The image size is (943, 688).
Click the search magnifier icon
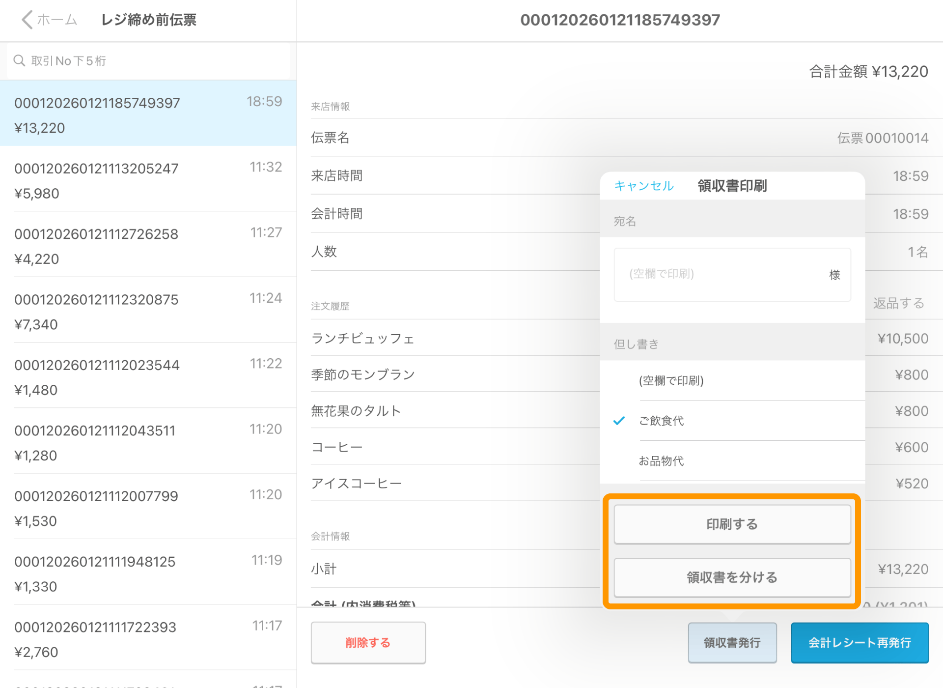tap(20, 60)
